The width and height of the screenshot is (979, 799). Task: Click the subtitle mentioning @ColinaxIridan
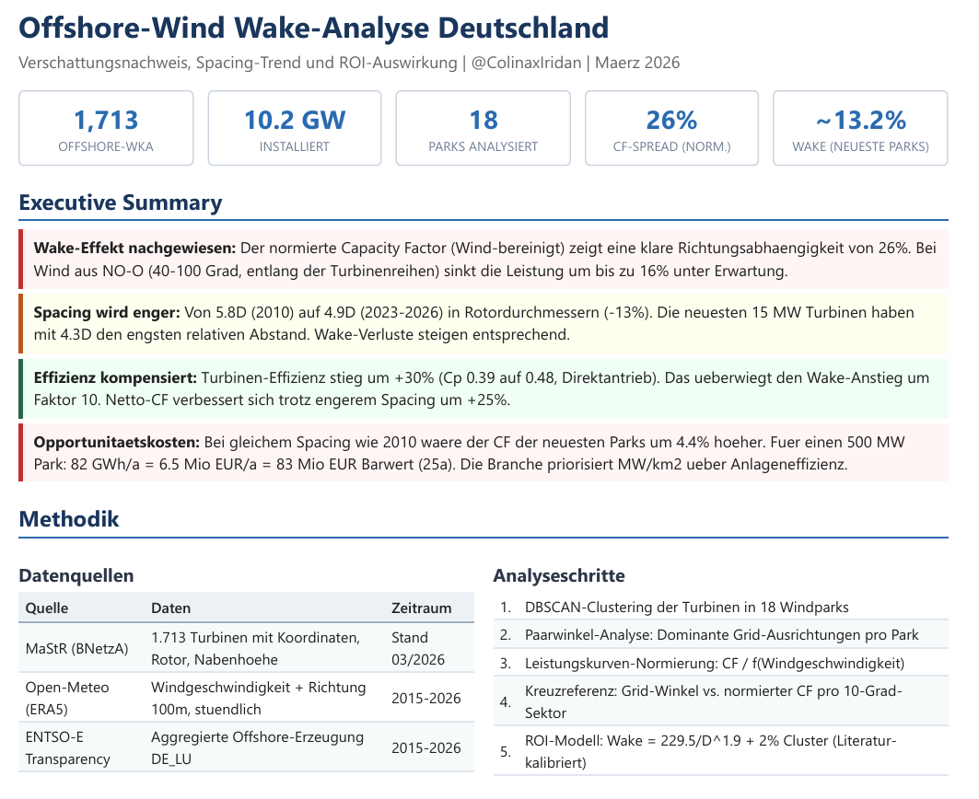click(x=349, y=63)
